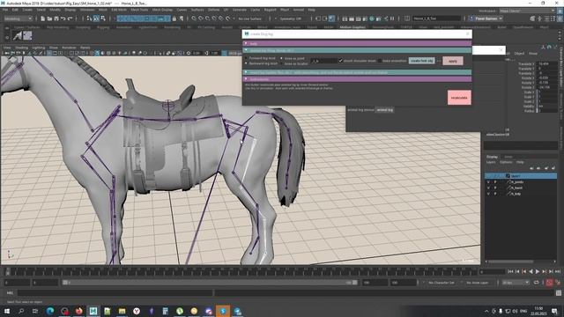Toggle visibility box of layer1 row
This screenshot has width=564, height=317.
click(488, 176)
